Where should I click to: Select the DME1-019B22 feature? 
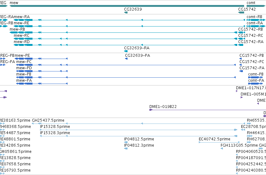208,110
